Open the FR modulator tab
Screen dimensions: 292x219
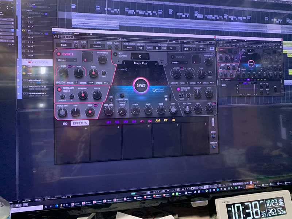tap(173, 120)
